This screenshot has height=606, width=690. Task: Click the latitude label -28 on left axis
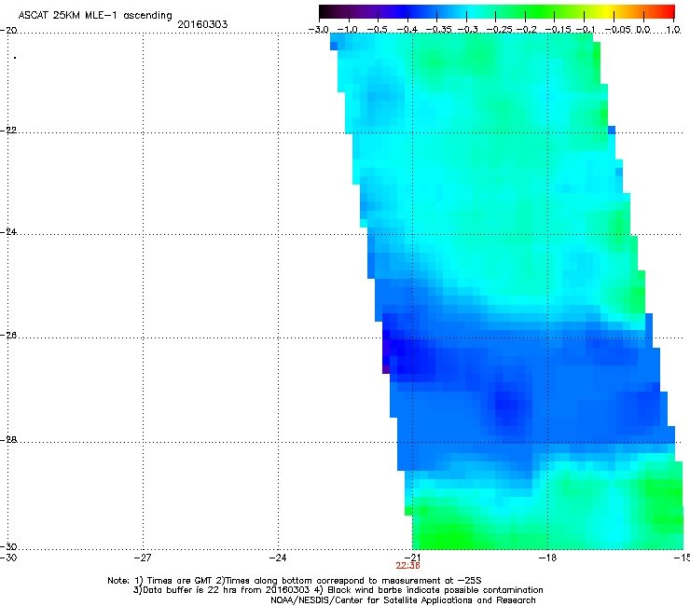click(8, 440)
